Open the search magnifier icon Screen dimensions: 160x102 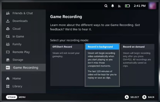tap(106, 6)
